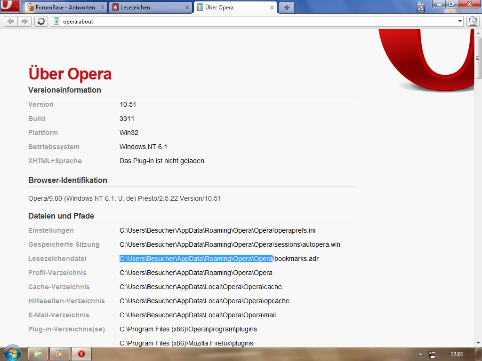Go back with the Back arrow
The height and width of the screenshot is (361, 482).
click(10, 22)
